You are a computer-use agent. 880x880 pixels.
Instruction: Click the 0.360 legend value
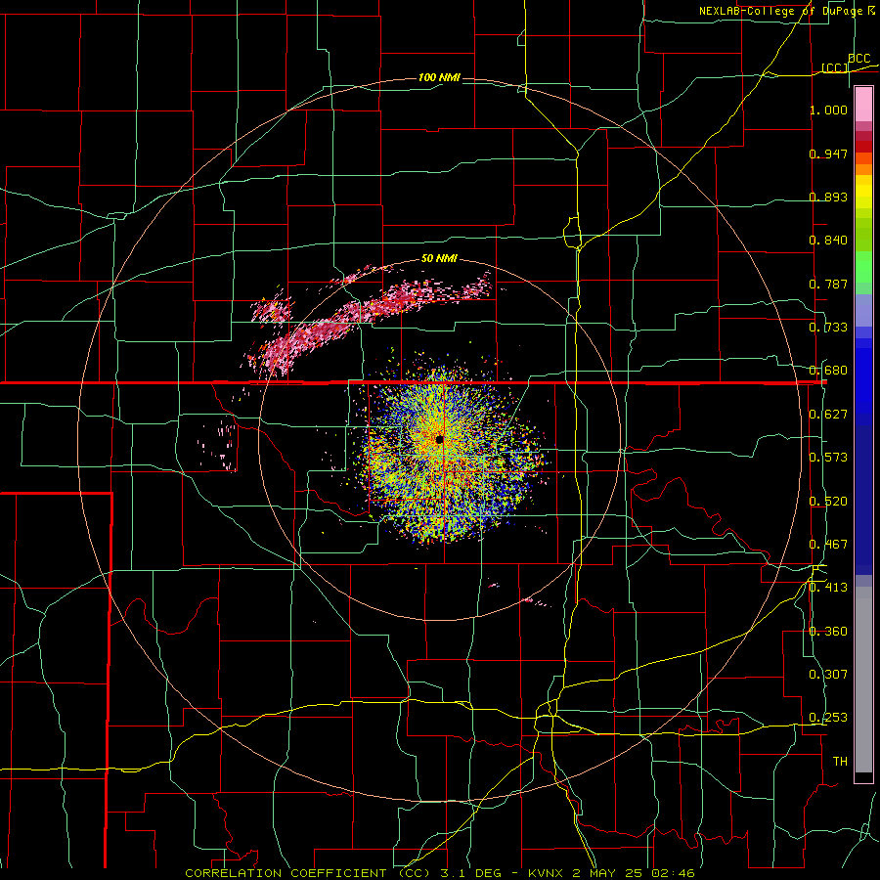coord(828,632)
